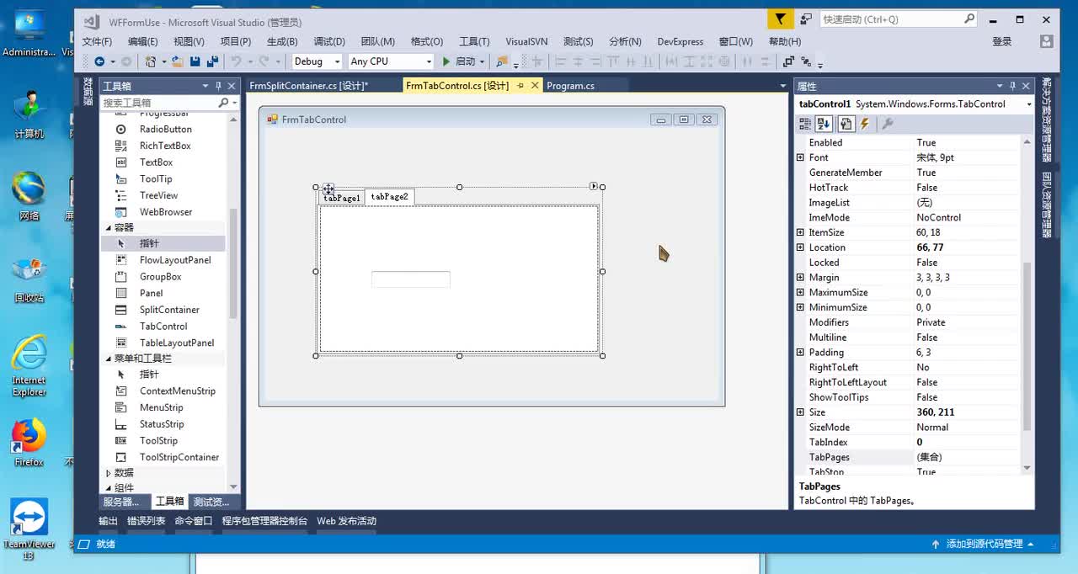Open the Debug (调试) menu
Screen dimensions: 1078x574
tap(329, 41)
